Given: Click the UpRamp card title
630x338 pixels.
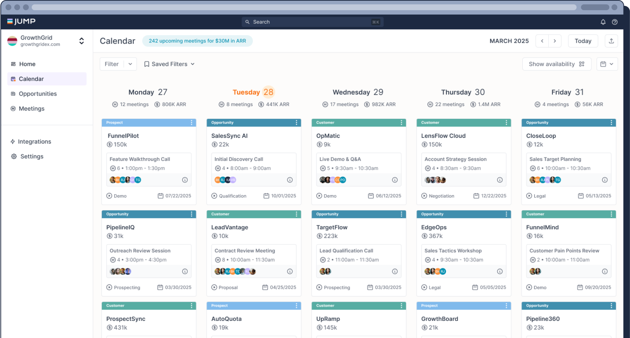Looking at the screenshot, I should [328, 319].
